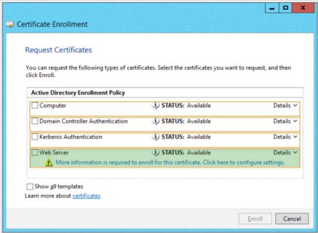Open the certificates learn more link

pos(87,196)
